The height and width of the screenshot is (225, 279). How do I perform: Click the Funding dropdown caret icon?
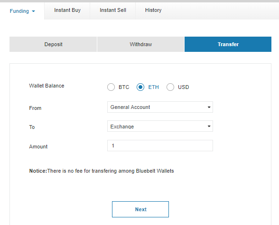pyautogui.click(x=33, y=11)
